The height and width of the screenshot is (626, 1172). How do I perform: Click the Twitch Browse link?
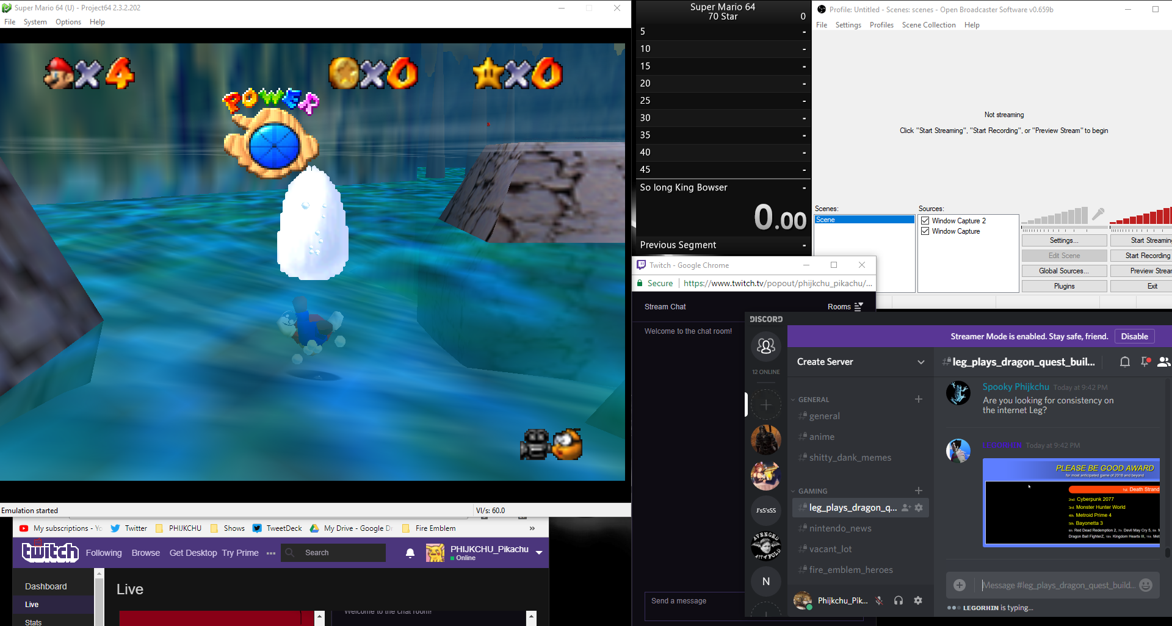pyautogui.click(x=146, y=553)
